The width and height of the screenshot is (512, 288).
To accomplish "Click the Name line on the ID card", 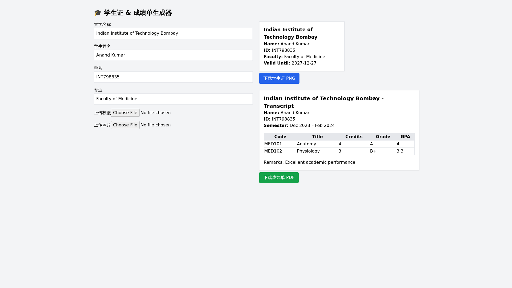I will click(286, 44).
